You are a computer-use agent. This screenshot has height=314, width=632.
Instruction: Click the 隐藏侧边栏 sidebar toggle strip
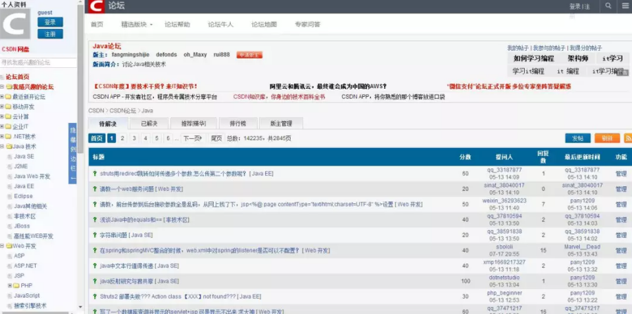[x=73, y=153]
